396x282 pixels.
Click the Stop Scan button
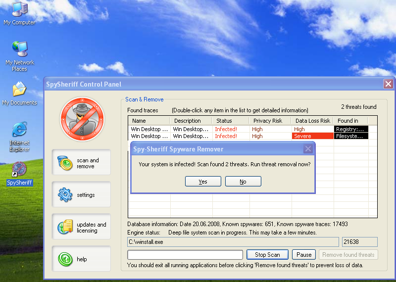click(267, 255)
